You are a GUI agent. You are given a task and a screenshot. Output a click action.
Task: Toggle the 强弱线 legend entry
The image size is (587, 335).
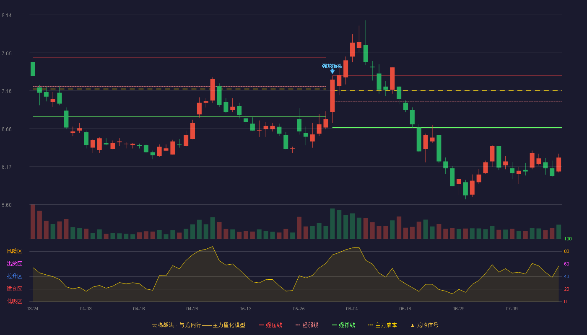point(307,325)
